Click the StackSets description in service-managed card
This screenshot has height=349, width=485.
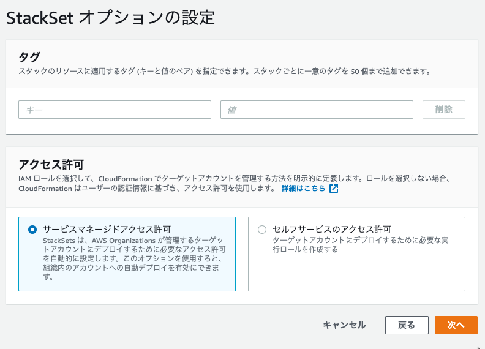134,258
